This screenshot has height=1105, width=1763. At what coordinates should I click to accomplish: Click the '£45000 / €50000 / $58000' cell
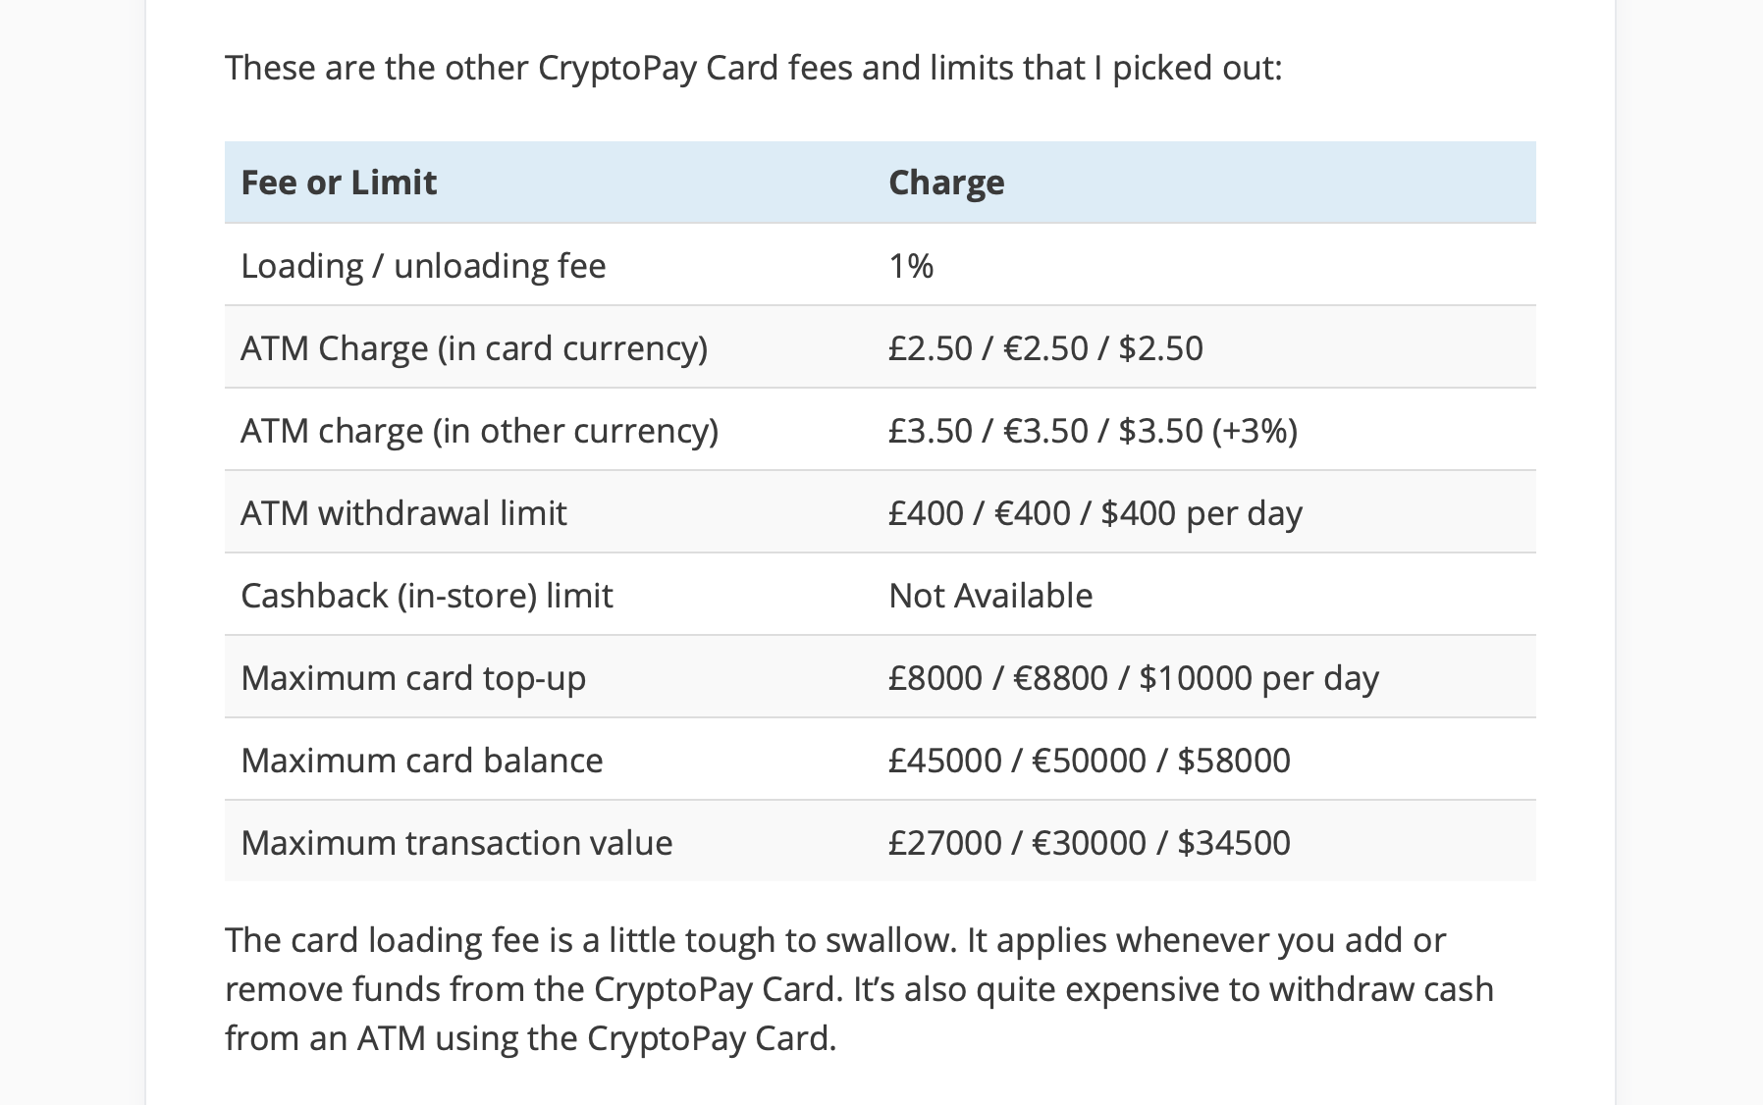coord(1089,761)
